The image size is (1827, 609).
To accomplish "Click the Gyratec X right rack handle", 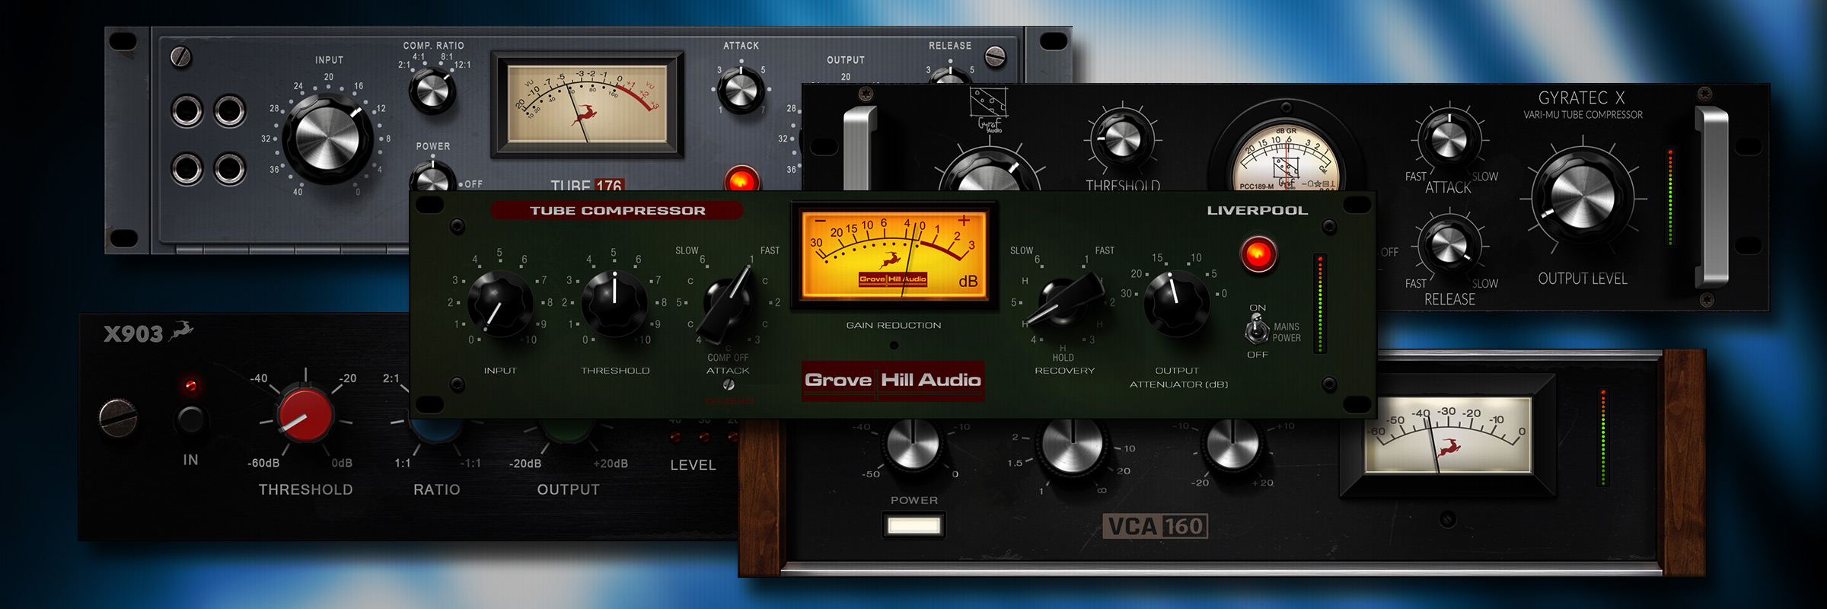I will [1714, 197].
